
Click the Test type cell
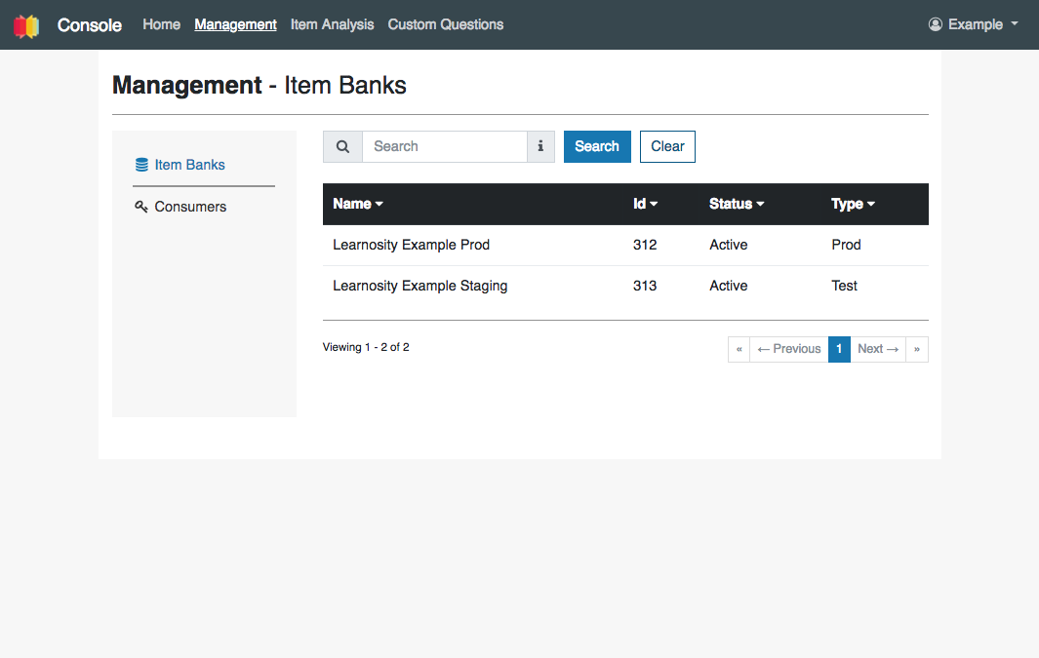click(x=844, y=286)
